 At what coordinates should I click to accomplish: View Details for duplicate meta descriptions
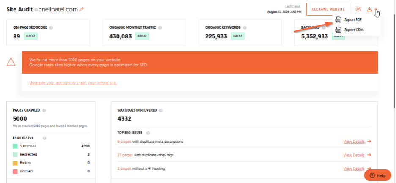pyautogui.click(x=354, y=142)
